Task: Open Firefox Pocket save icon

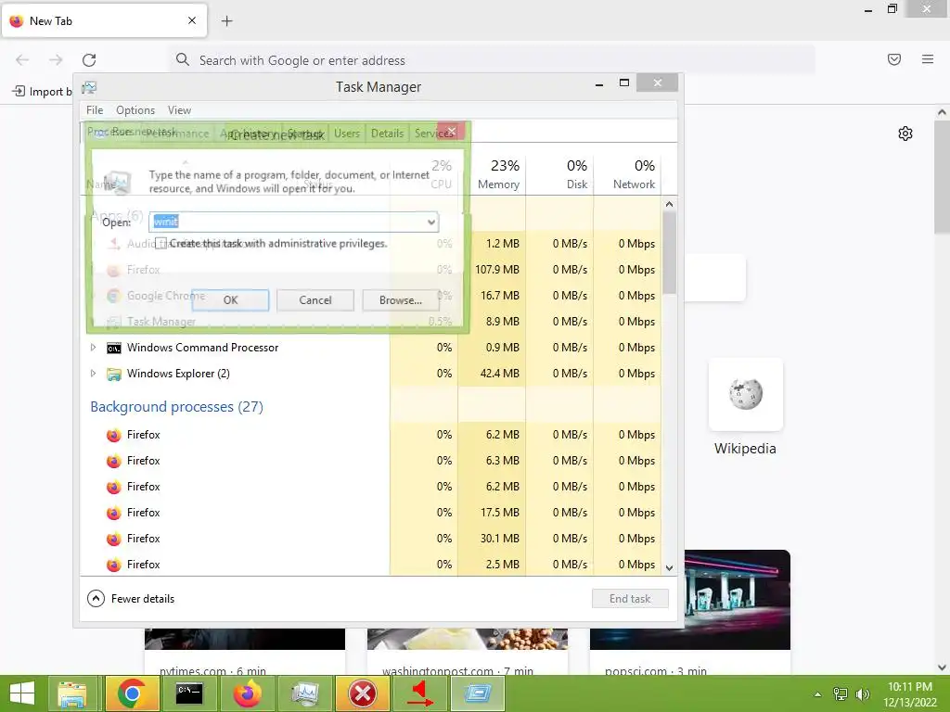Action: tap(894, 59)
